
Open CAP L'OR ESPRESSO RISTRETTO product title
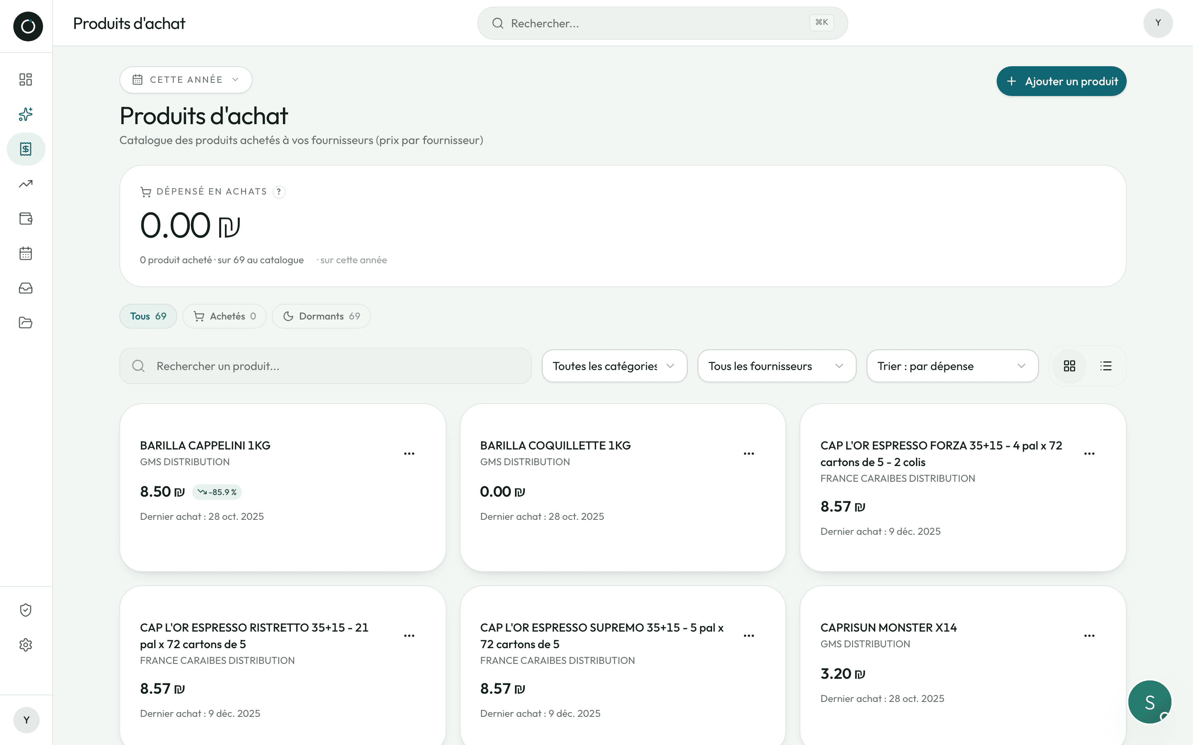(x=254, y=636)
